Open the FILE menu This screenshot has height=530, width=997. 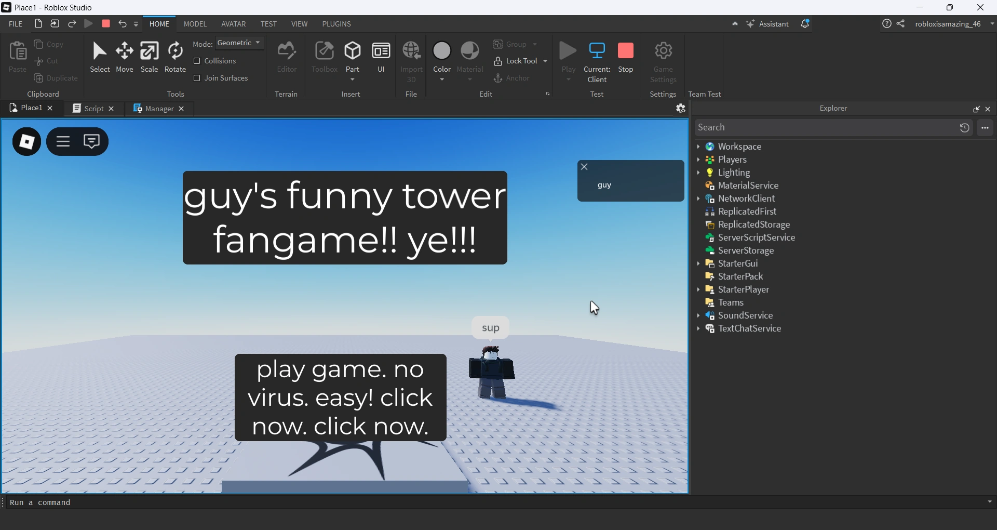15,24
